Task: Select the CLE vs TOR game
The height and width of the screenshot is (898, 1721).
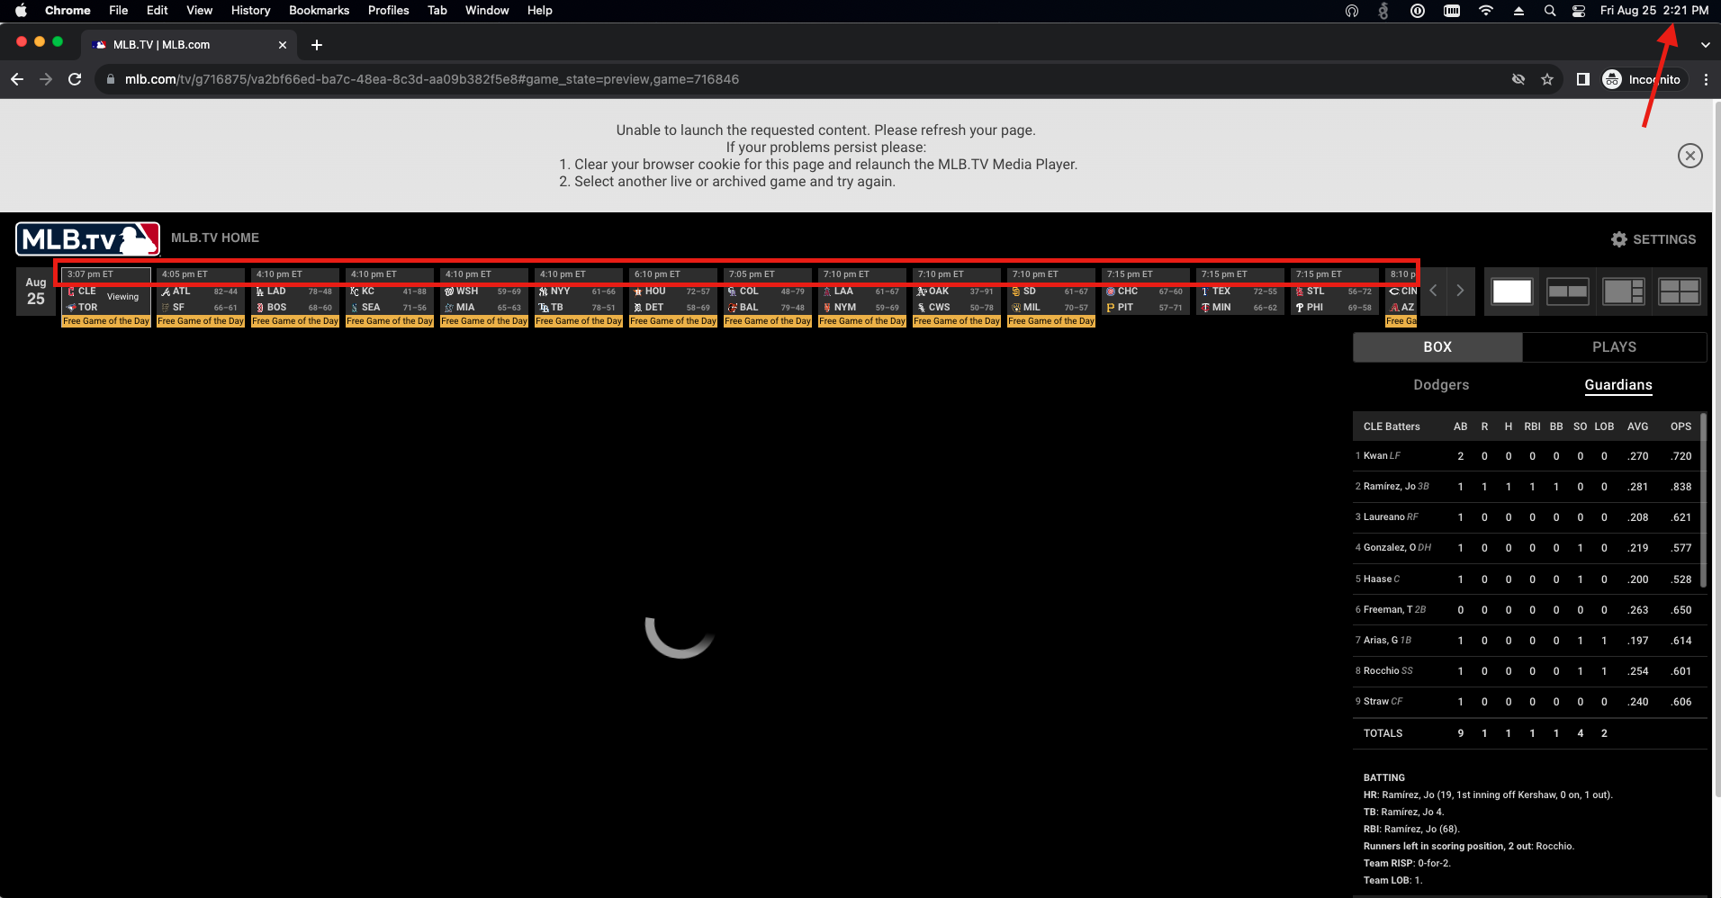Action: (106, 297)
